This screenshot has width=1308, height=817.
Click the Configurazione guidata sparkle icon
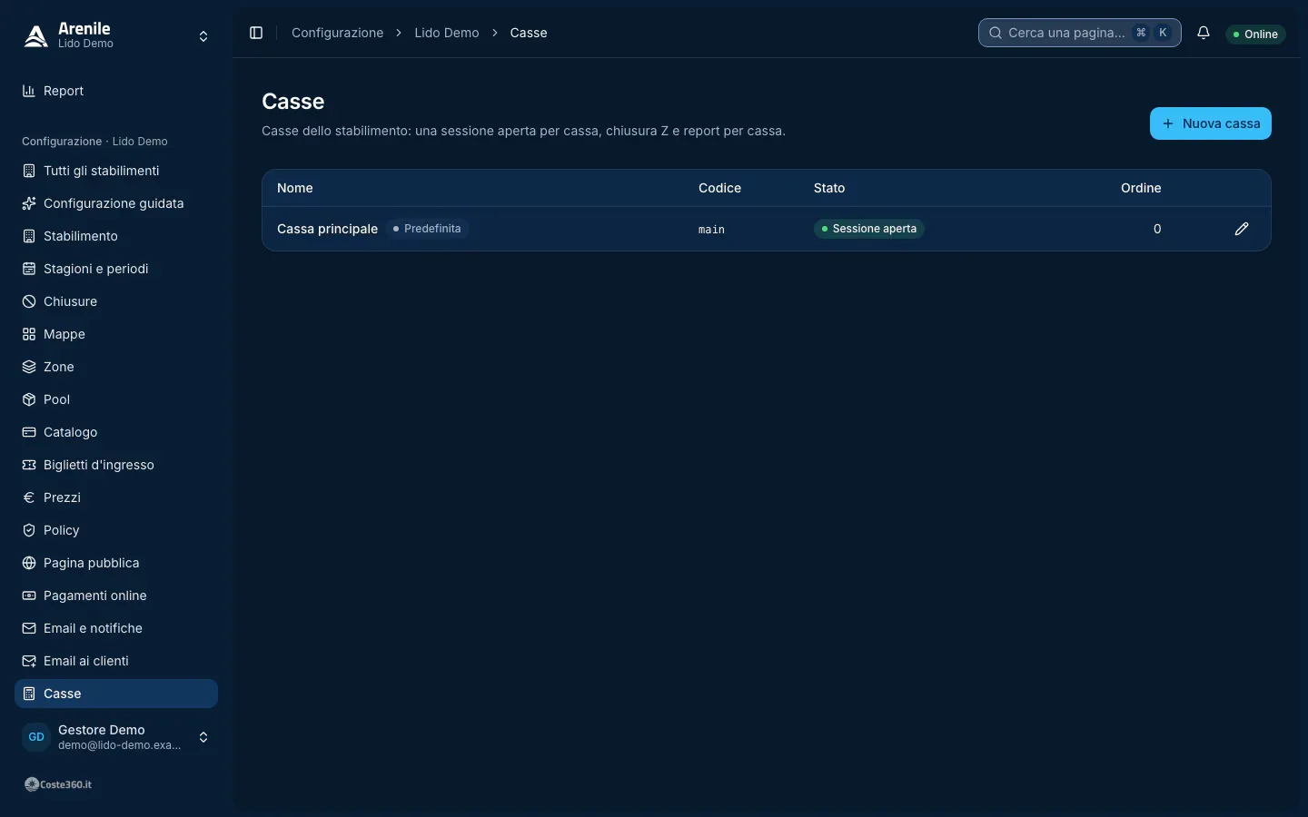(x=29, y=203)
